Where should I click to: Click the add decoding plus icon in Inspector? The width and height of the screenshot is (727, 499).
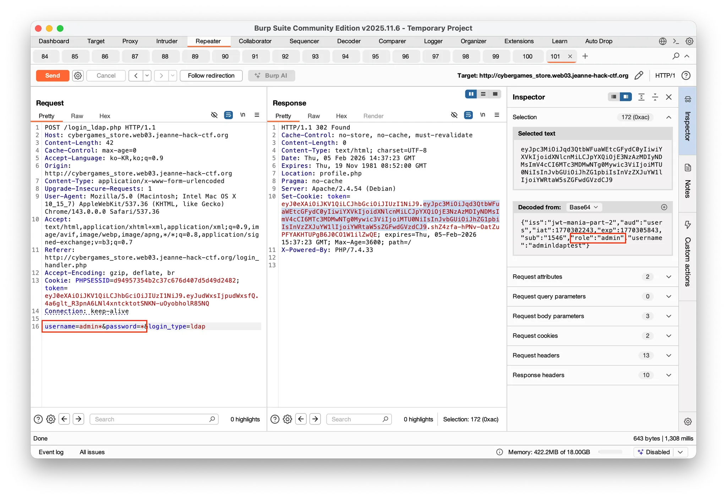(664, 207)
